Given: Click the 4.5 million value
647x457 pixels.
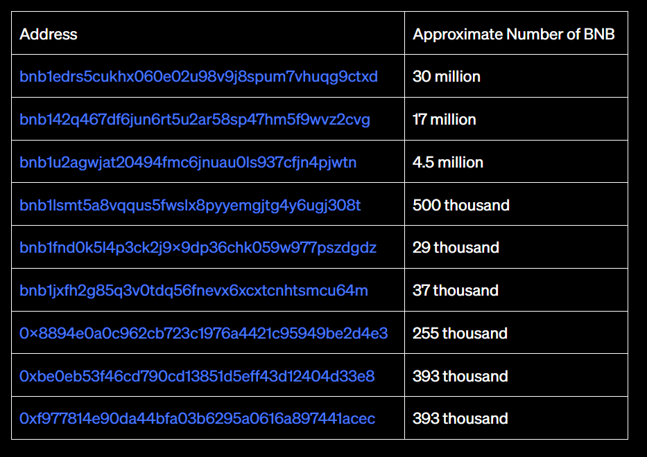Looking at the screenshot, I should (448, 162).
